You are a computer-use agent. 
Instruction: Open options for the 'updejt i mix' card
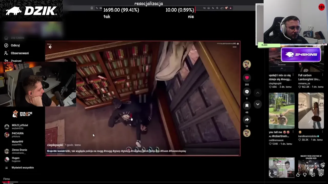pyautogui.click(x=293, y=75)
